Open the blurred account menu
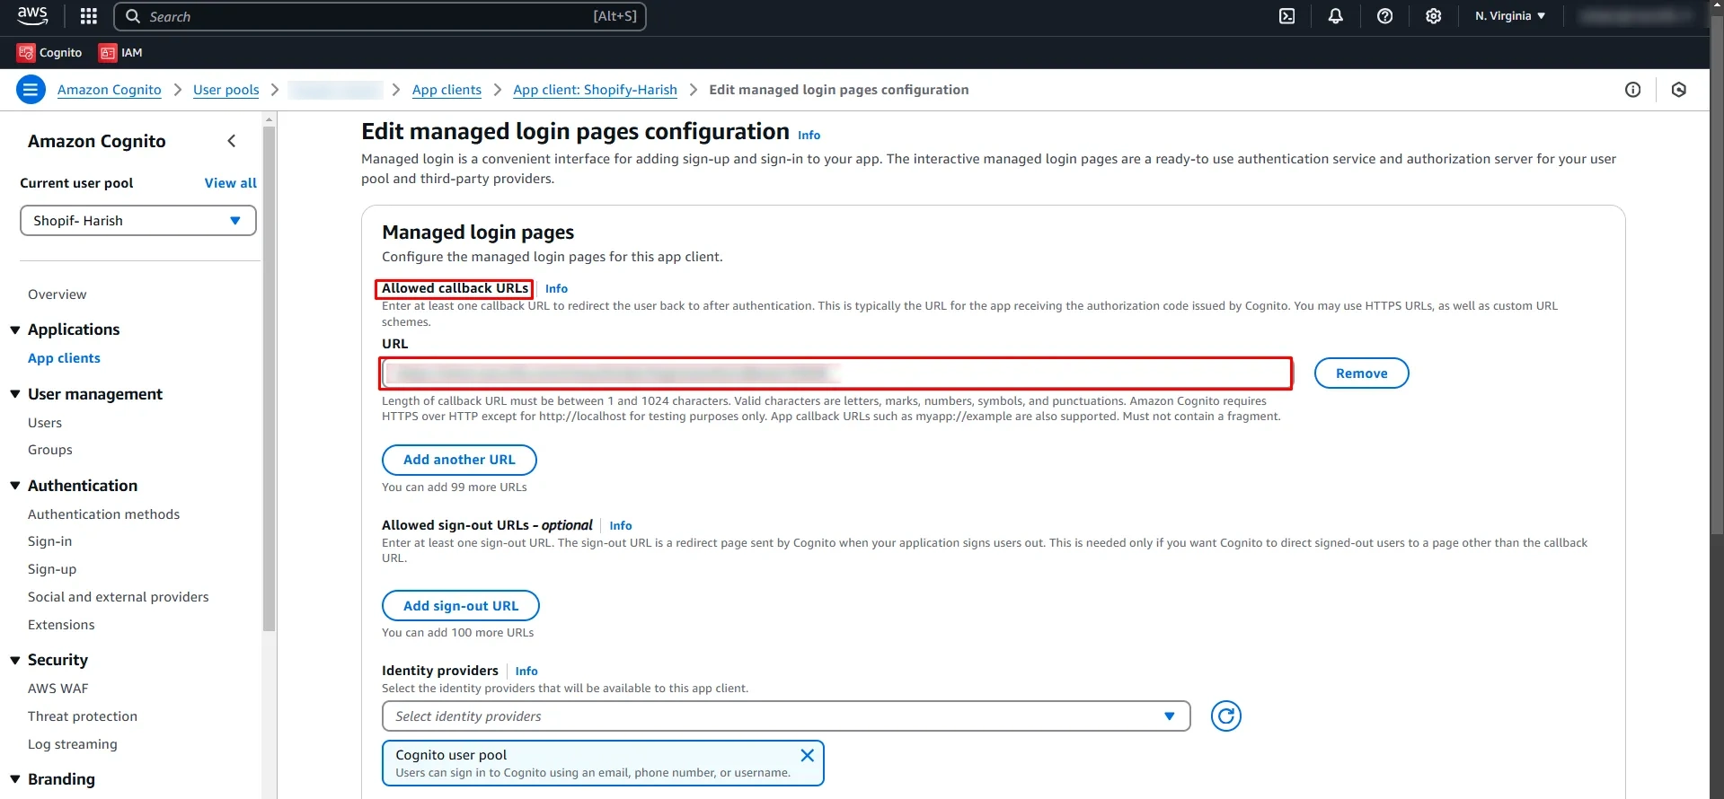Image resolution: width=1724 pixels, height=799 pixels. coord(1635,16)
